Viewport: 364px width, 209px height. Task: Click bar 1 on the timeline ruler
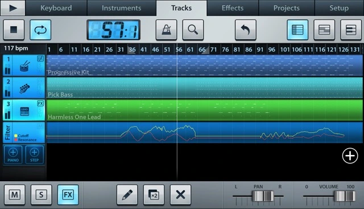49,49
